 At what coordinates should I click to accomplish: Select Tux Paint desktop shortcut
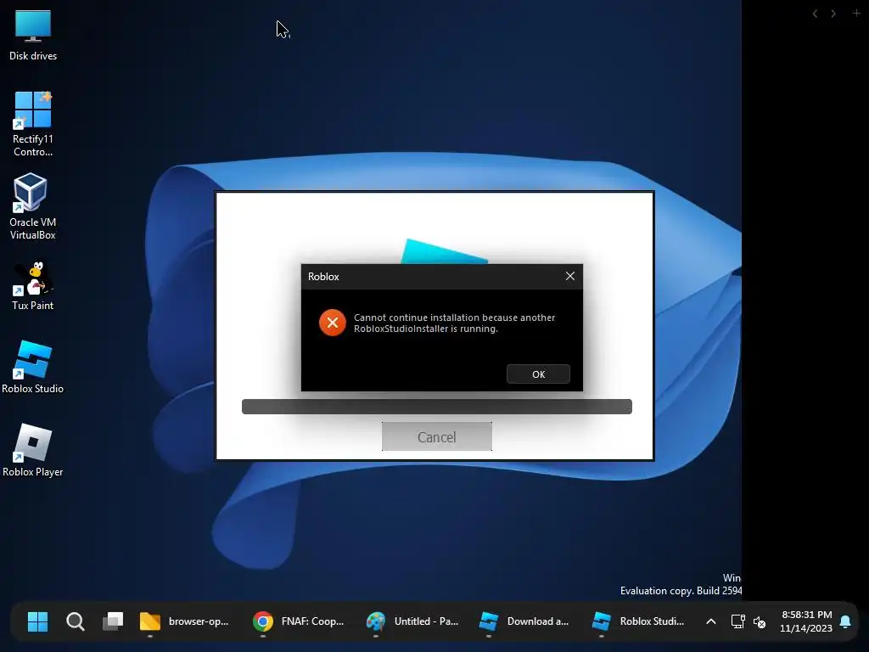tap(33, 286)
